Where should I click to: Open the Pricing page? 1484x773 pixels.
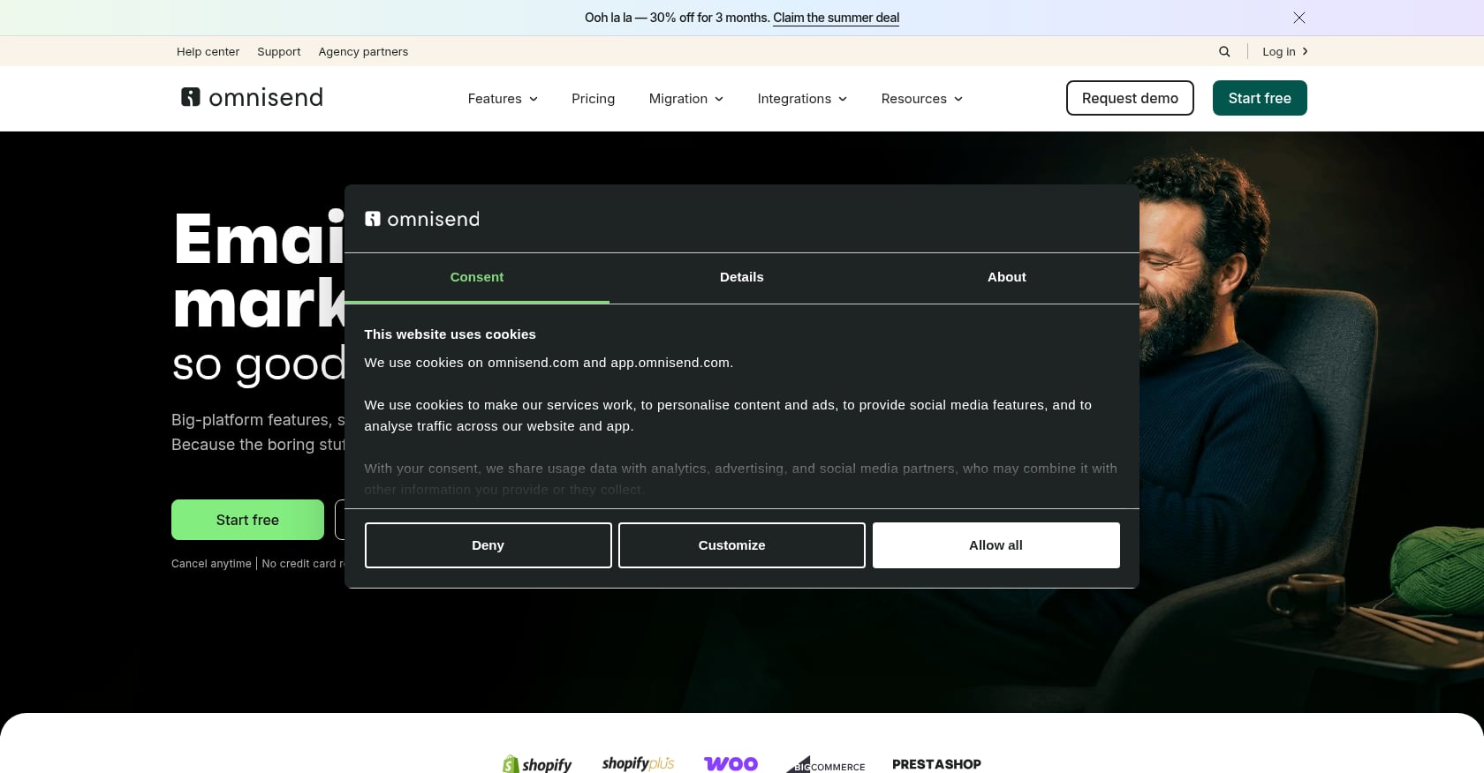pyautogui.click(x=593, y=99)
